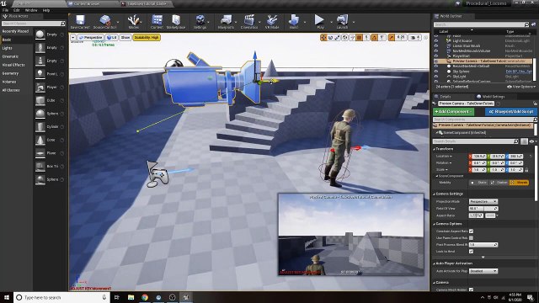The height and width of the screenshot is (303, 539).
Task: Open Auto Activate for Player dropdown
Action: pyautogui.click(x=483, y=271)
